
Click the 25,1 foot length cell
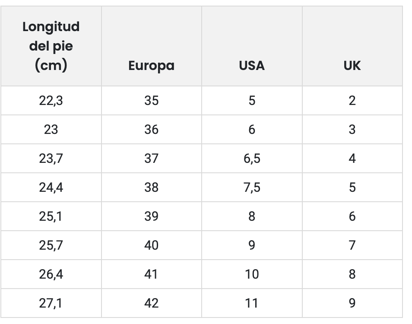click(51, 216)
